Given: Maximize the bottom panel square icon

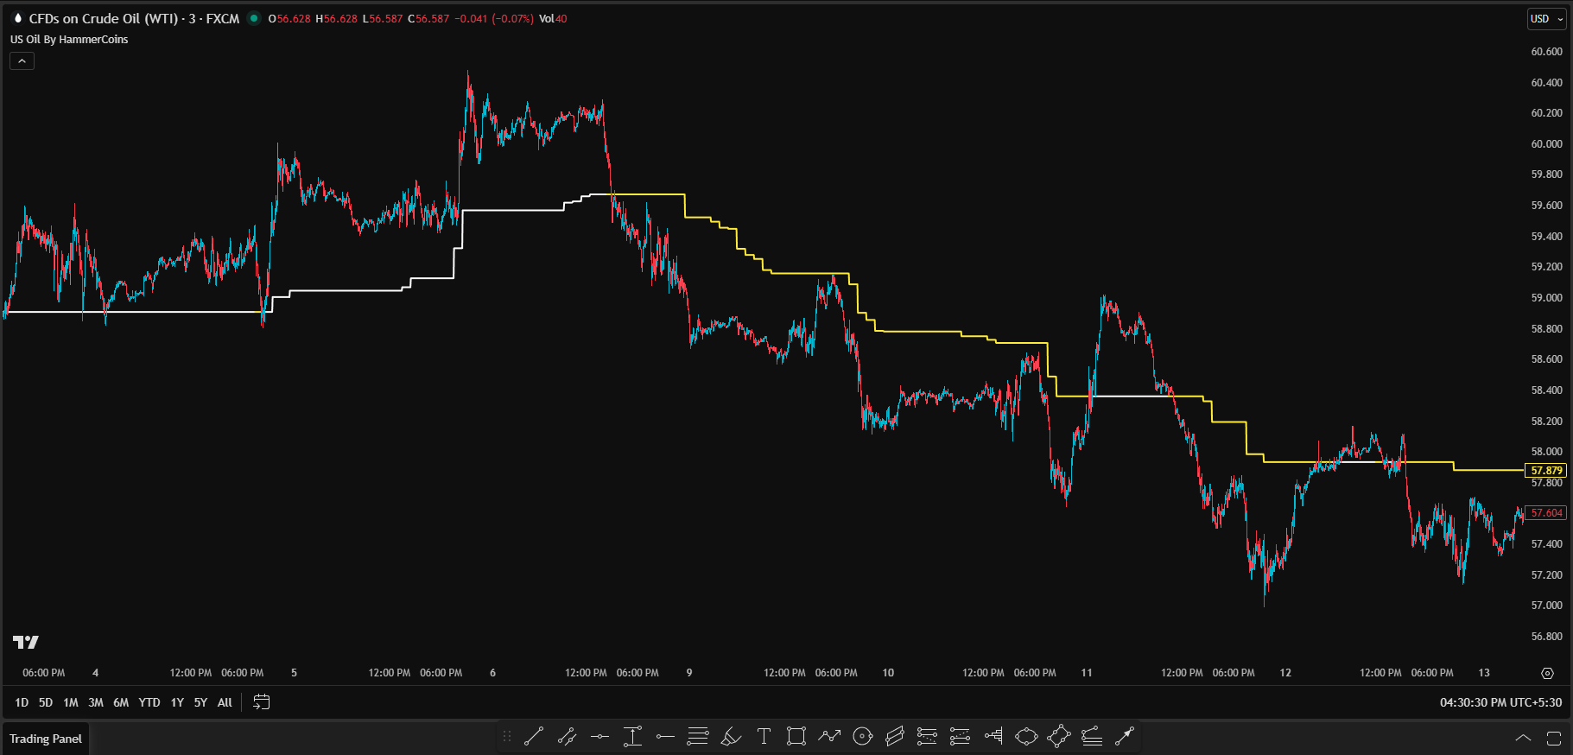Looking at the screenshot, I should click(x=1553, y=738).
